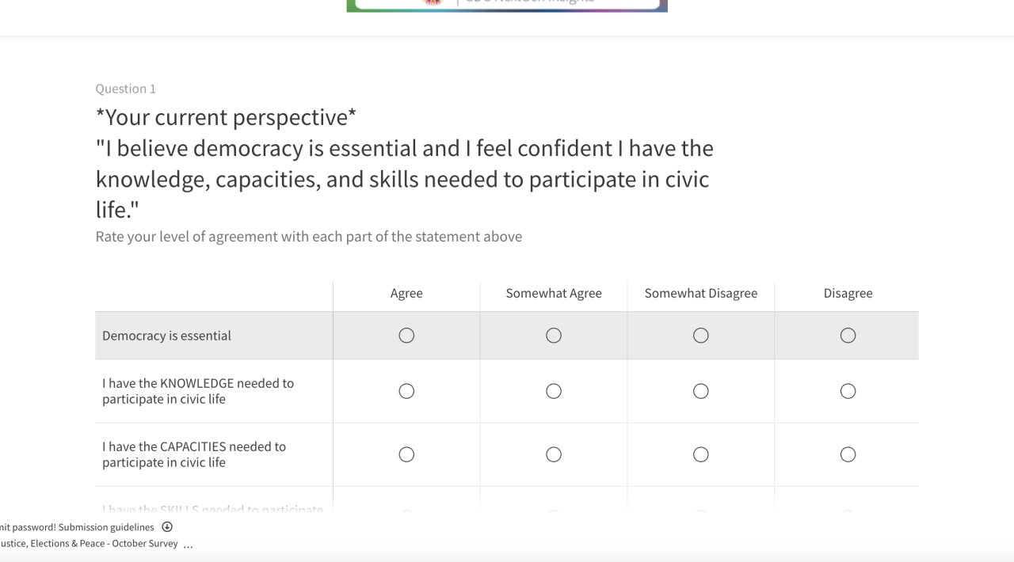The image size is (1014, 562).
Task: Open the Submission guidelines link
Action: point(106,527)
